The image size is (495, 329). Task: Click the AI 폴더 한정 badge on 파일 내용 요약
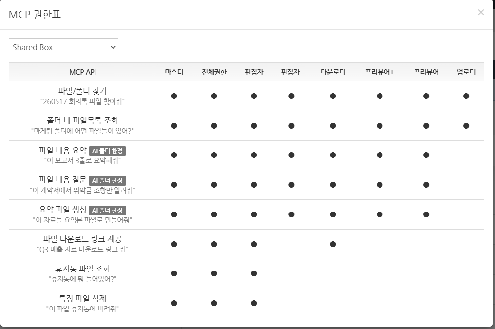pos(107,151)
